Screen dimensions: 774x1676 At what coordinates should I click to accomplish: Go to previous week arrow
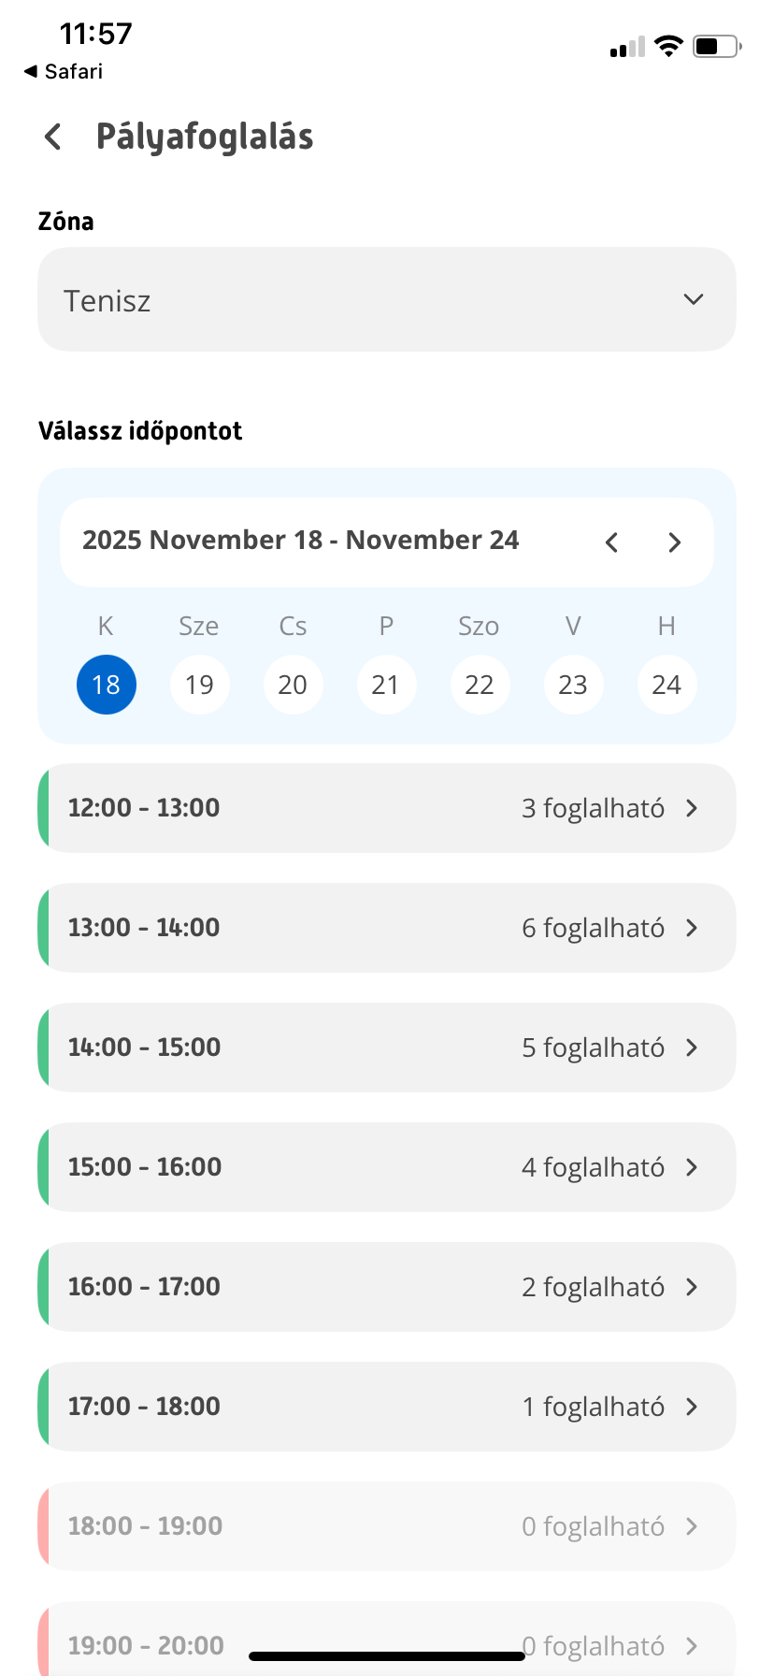pos(611,542)
